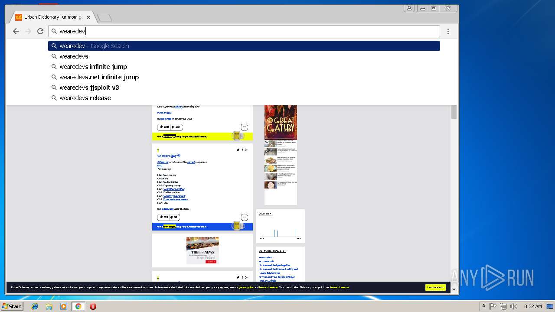555x312 pixels.
Task: Choose the 'wearedevs' suggestion
Action: tap(244, 56)
